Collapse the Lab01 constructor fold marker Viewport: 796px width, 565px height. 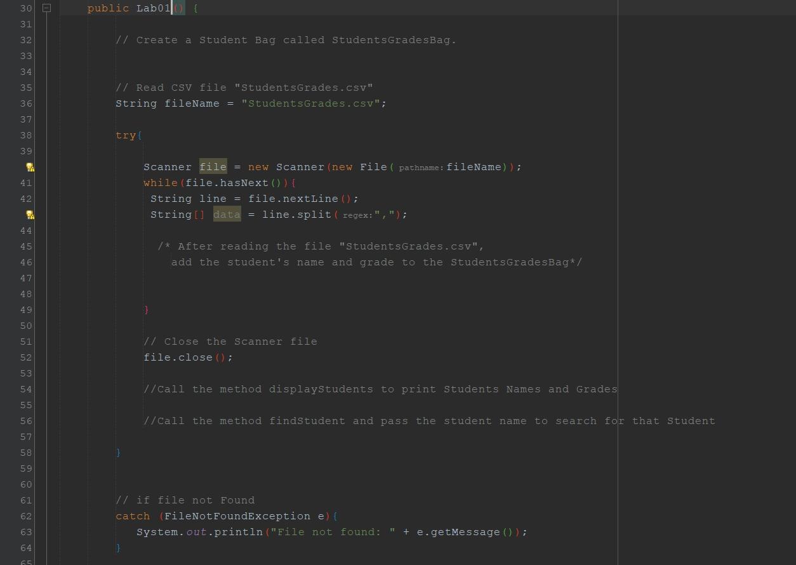(x=46, y=8)
